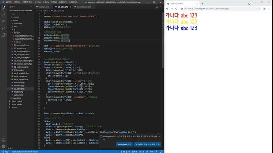Screen dimensions: 273x153
Task: Select the New Document browser tab
Action: [182, 4]
